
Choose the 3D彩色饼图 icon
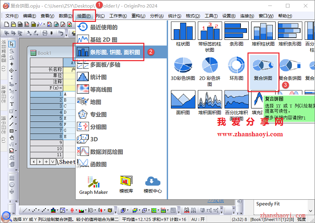coord(183,65)
